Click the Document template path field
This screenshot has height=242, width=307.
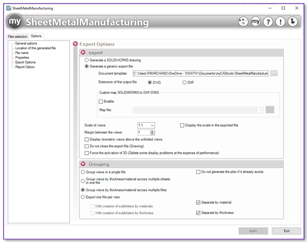[x=200, y=74]
